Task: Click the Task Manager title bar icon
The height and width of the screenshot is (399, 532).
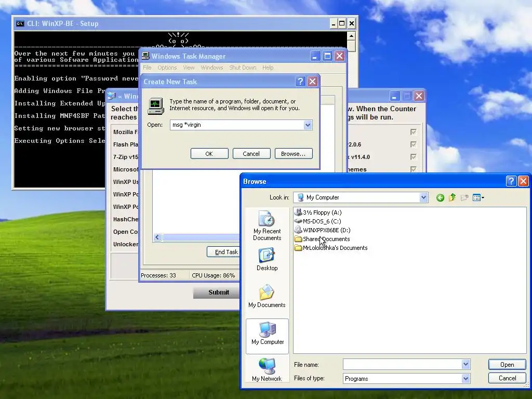Action: point(145,56)
